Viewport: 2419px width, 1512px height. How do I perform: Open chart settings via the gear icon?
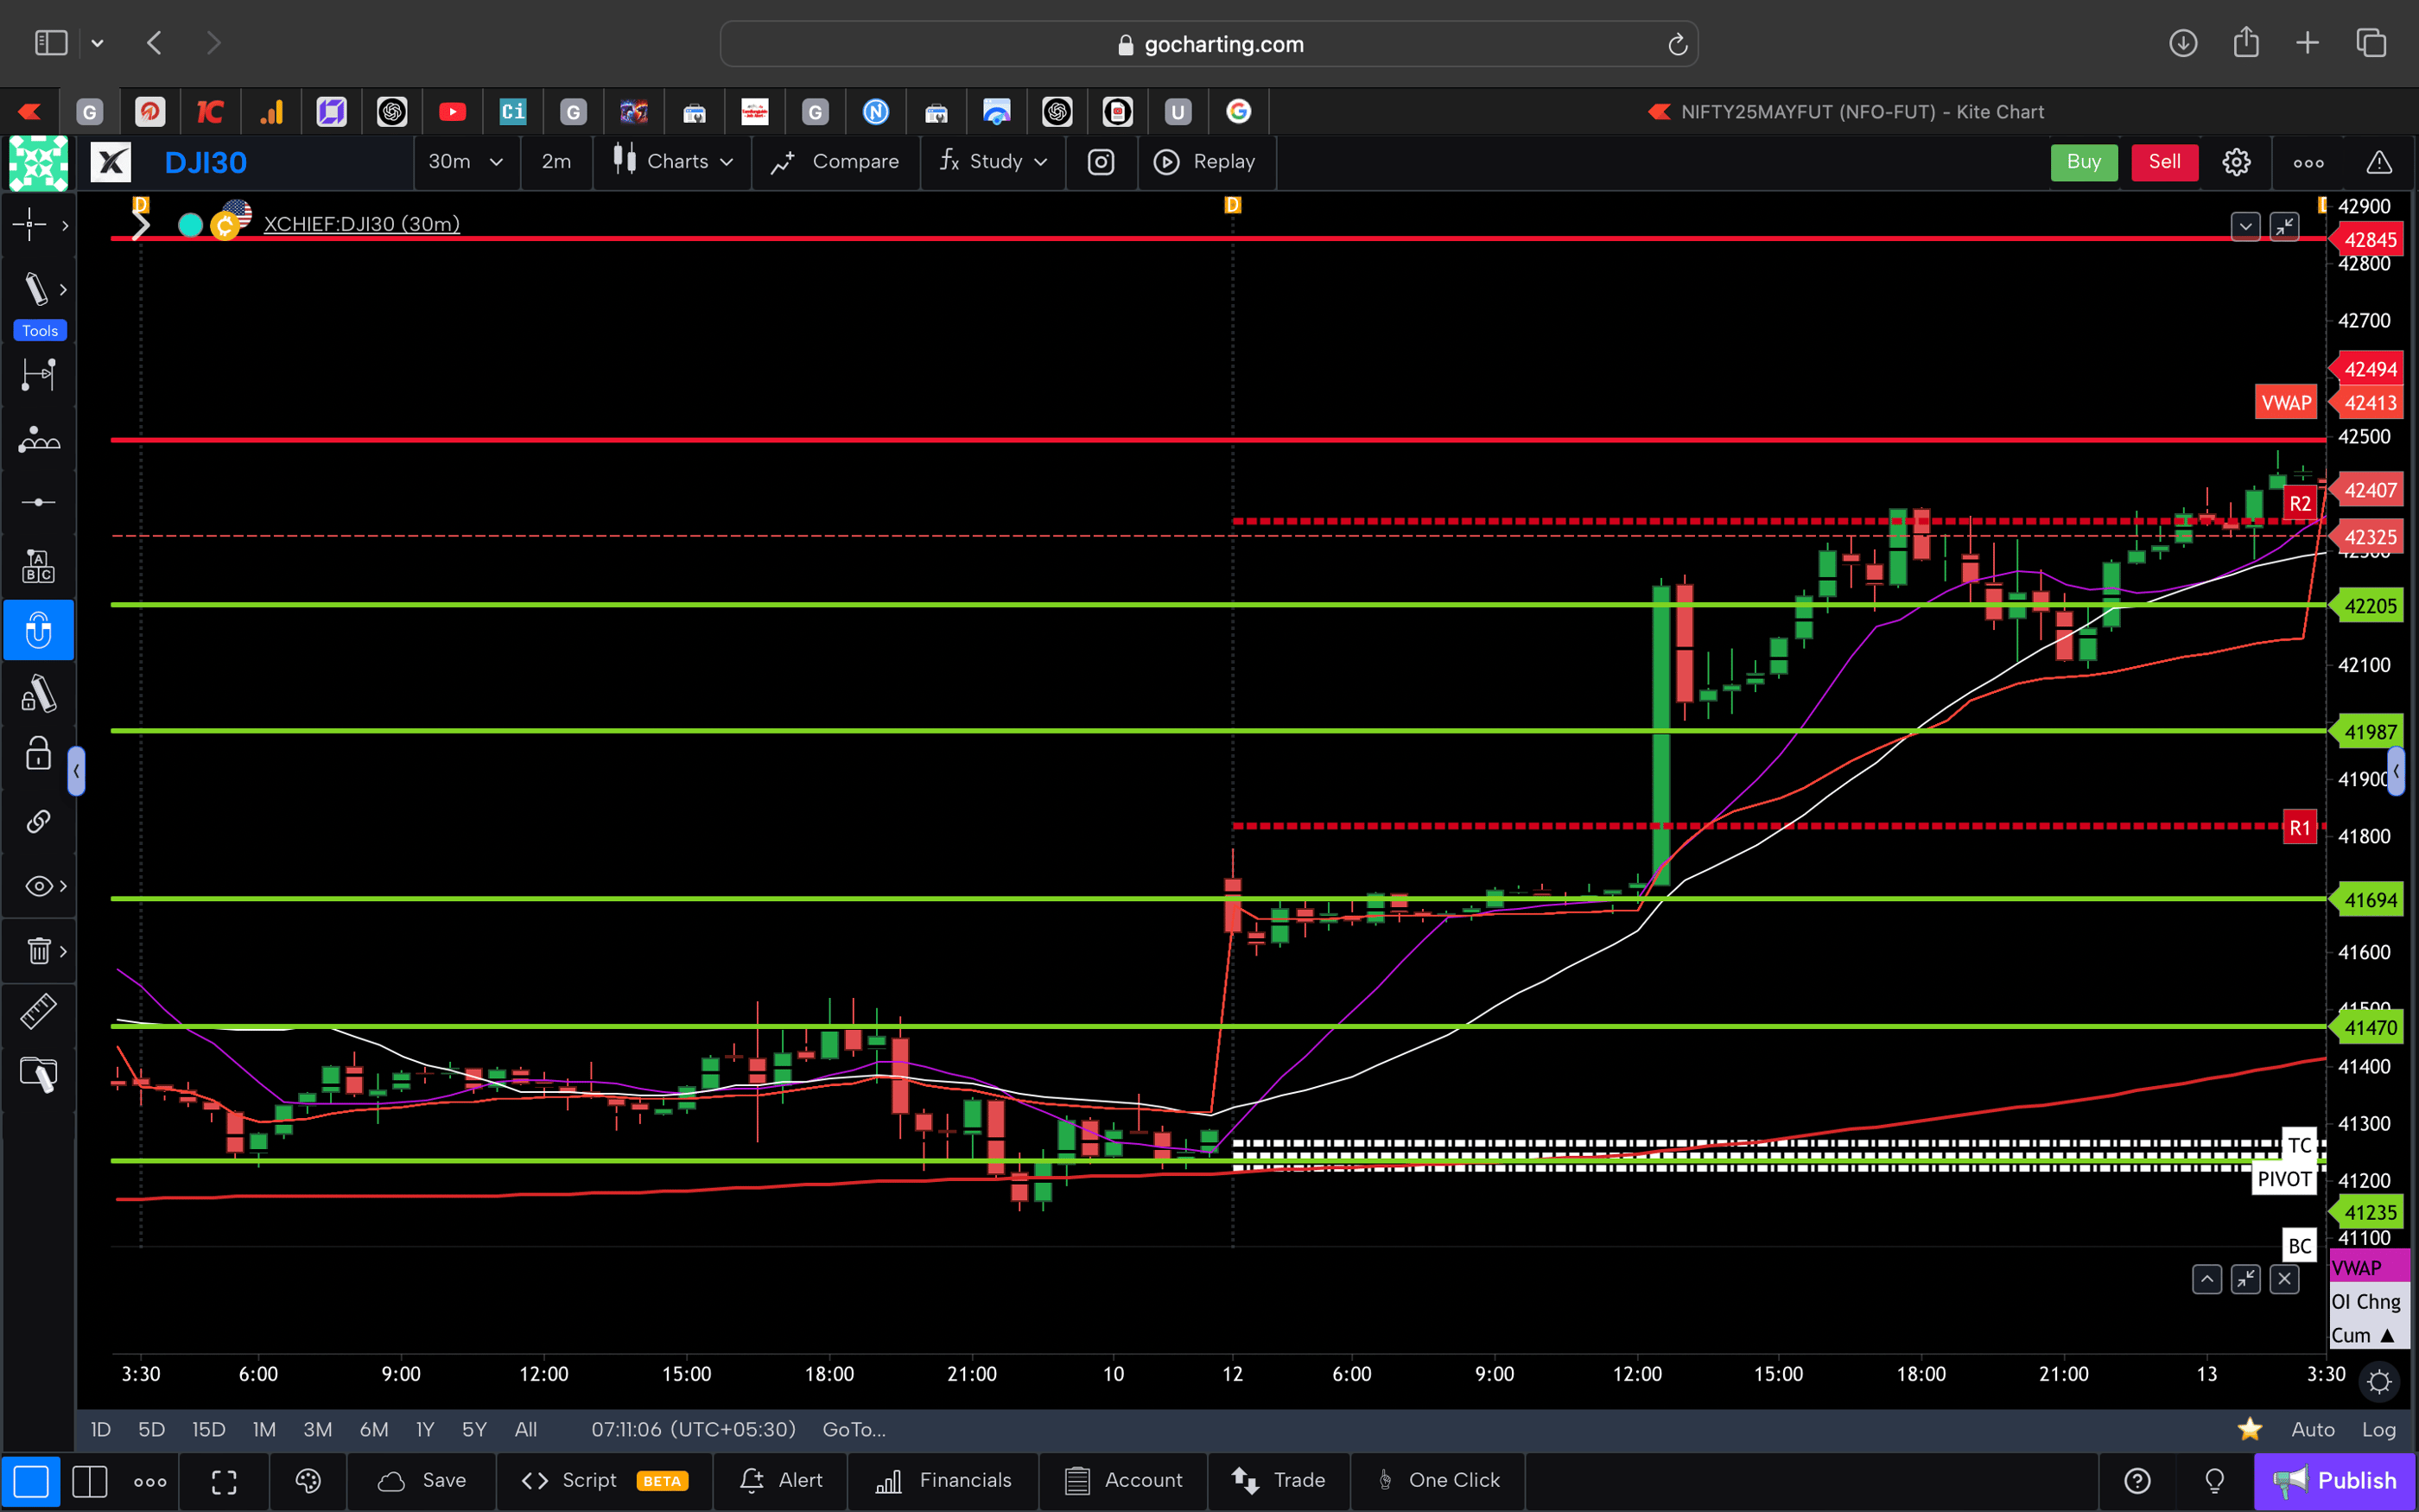pos(2236,162)
